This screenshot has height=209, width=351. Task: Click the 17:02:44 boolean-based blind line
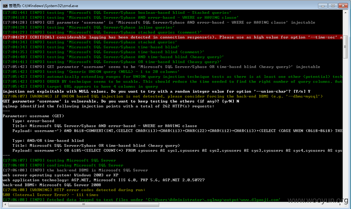117,13
